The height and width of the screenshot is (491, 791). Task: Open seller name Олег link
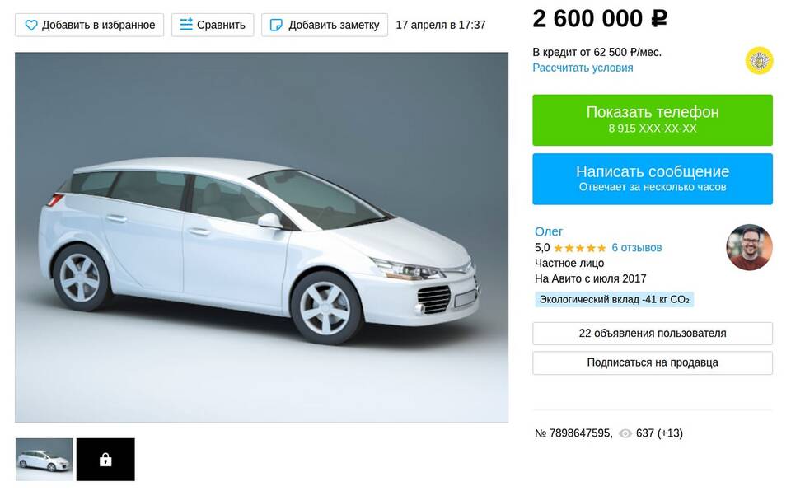tap(549, 231)
